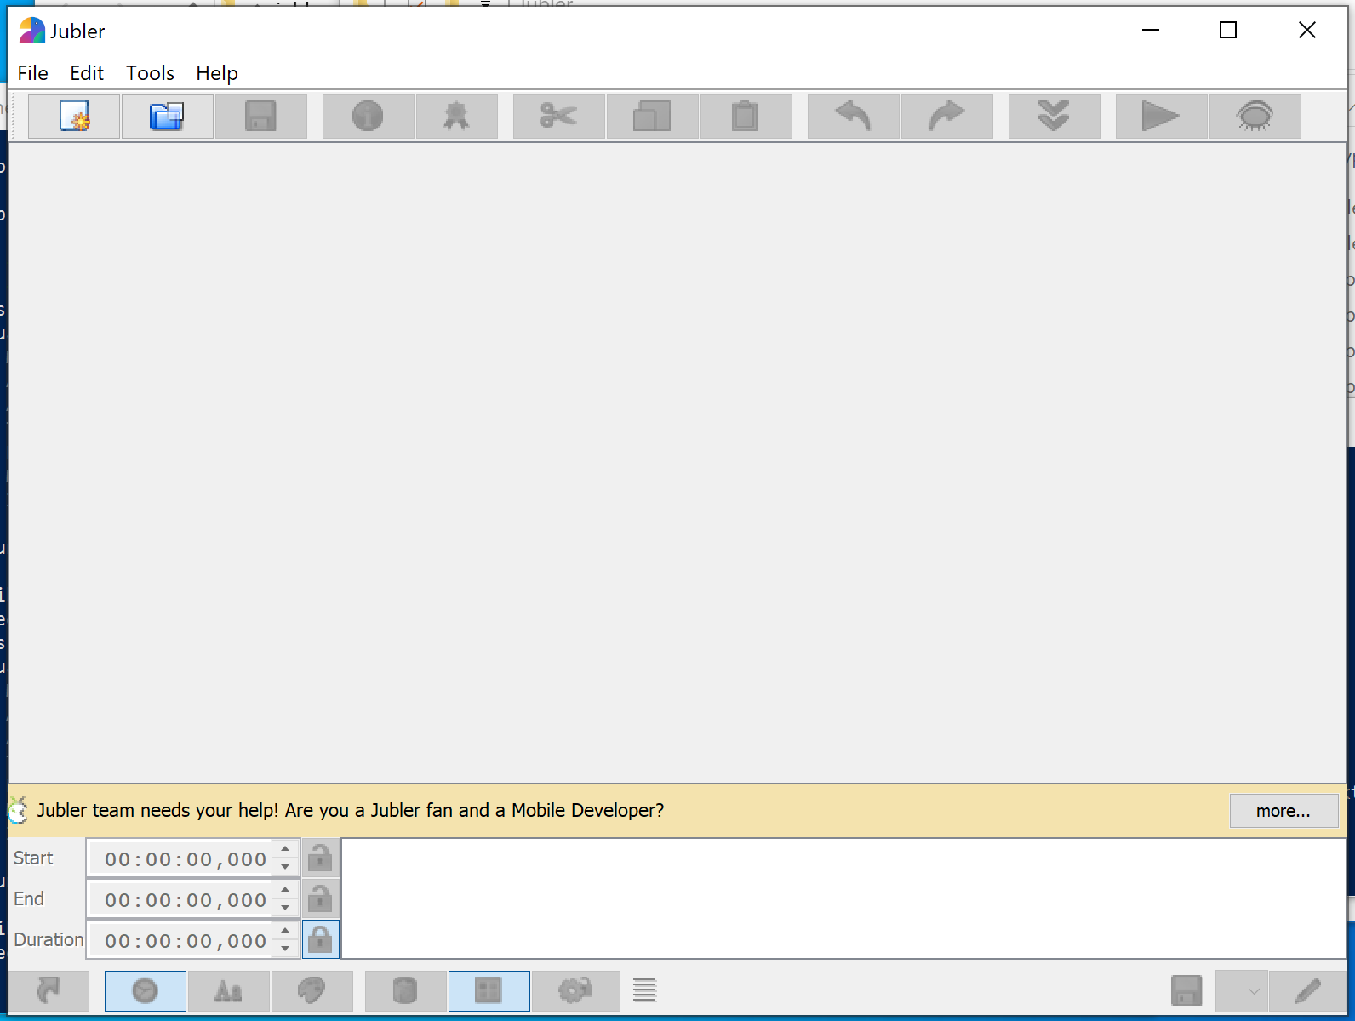Toggle the Duration lock
1355x1021 pixels.
point(320,939)
